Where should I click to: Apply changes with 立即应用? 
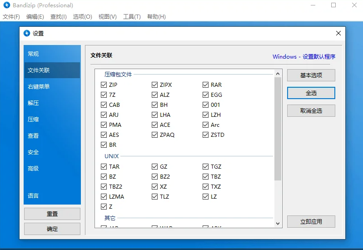(311, 221)
